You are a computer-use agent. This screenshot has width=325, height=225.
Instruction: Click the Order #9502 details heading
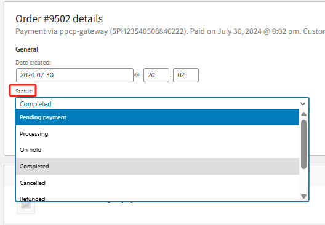[x=59, y=18]
